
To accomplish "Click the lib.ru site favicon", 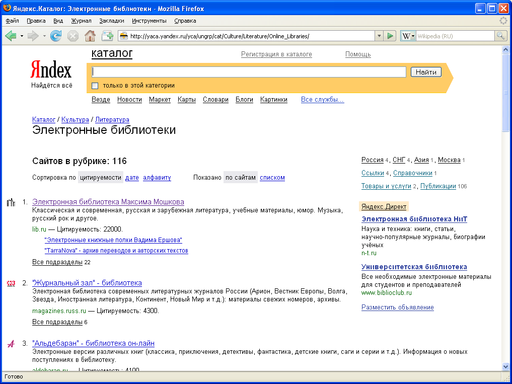I will pyautogui.click(x=11, y=202).
